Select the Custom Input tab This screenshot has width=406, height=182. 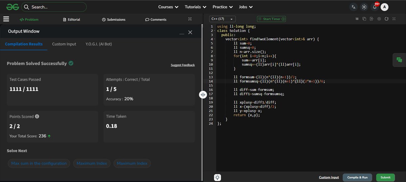click(x=64, y=44)
